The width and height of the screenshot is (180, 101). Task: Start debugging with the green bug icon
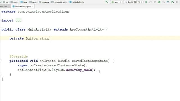tap(159, 2)
